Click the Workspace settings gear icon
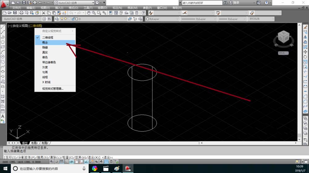Image resolution: width=309 pixels, height=173 pixels. coord(44,19)
